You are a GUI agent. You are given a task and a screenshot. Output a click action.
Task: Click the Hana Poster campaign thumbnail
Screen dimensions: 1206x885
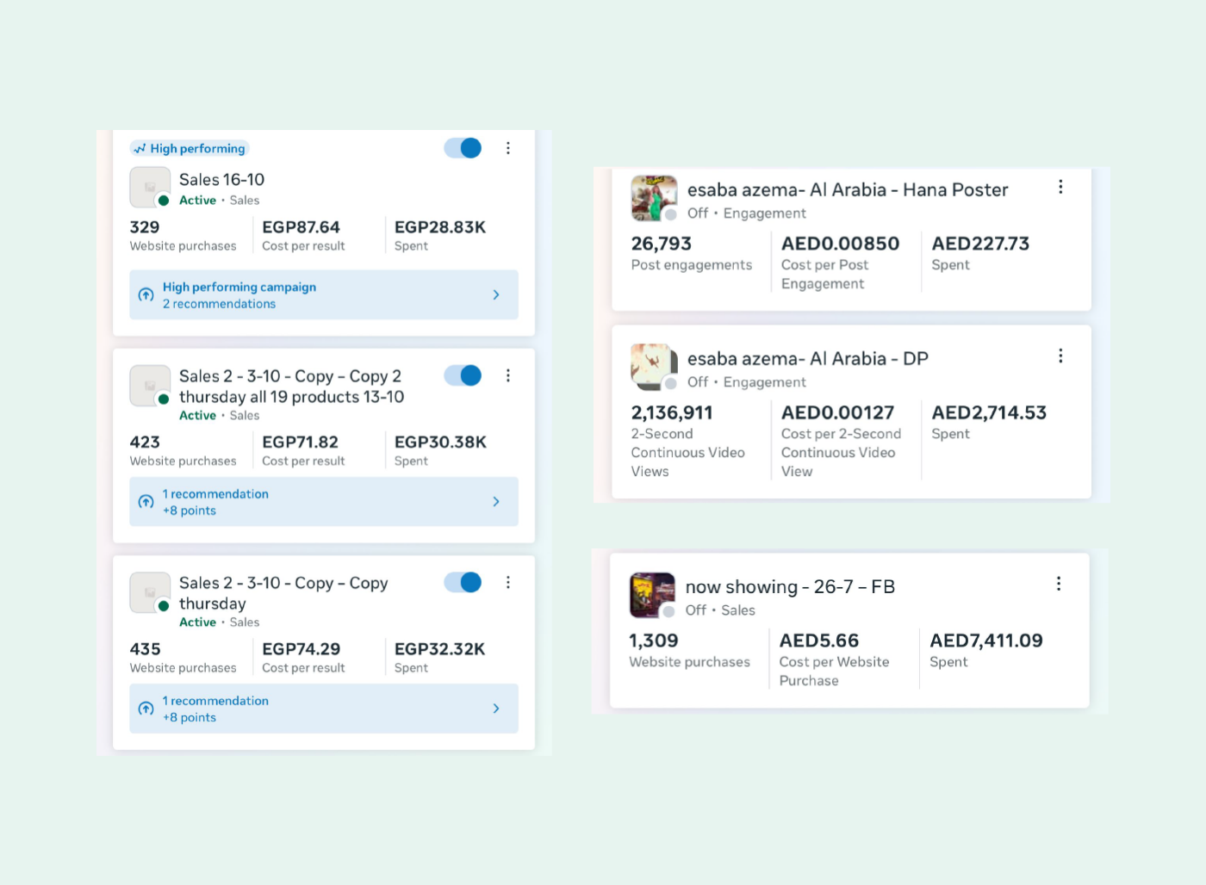click(654, 198)
